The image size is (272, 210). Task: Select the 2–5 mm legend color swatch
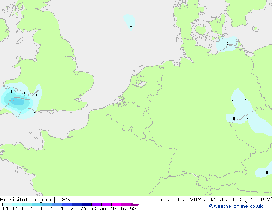37,204
